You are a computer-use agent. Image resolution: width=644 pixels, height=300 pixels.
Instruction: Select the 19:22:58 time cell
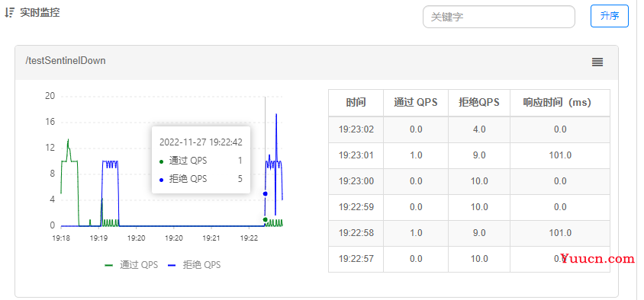coord(356,233)
